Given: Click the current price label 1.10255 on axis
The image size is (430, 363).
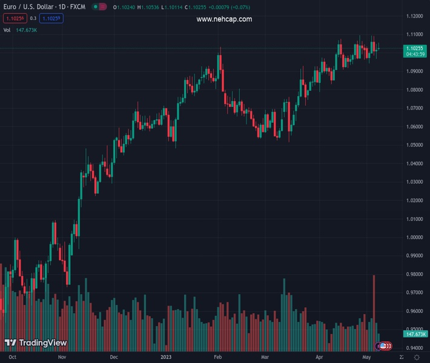Looking at the screenshot, I should (414, 48).
